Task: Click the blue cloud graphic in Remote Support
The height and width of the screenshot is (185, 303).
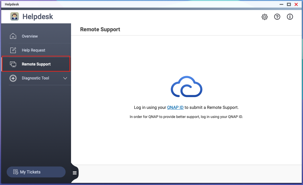Action: pyautogui.click(x=186, y=87)
